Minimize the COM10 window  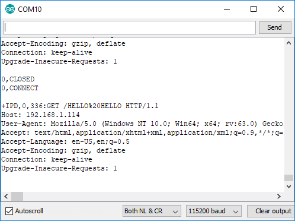(x=227, y=9)
